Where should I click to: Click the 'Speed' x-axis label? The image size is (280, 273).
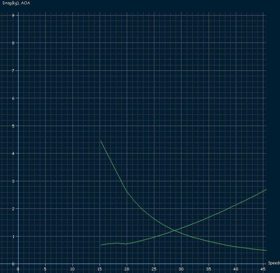[x=273, y=263]
